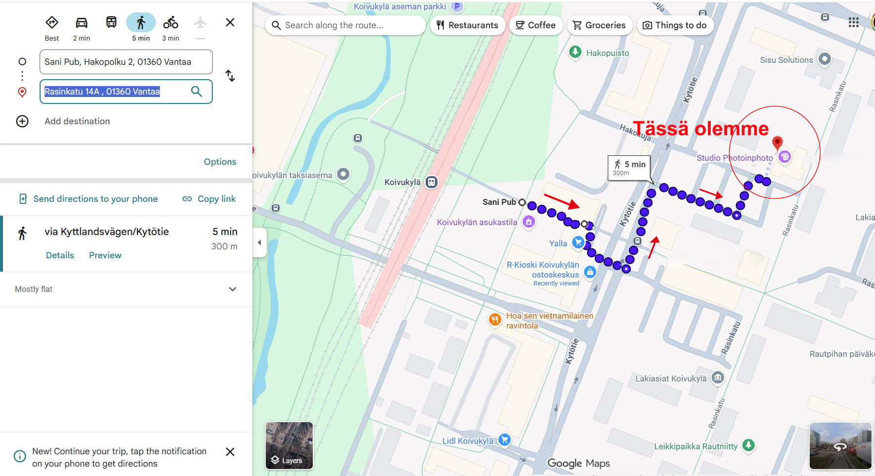Image resolution: width=875 pixels, height=476 pixels.
Task: Filter route by Groceries
Action: [599, 25]
